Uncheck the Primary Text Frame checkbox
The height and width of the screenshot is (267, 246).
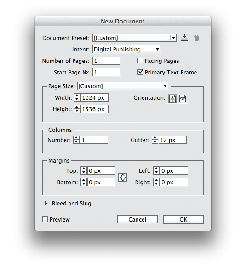(x=140, y=72)
